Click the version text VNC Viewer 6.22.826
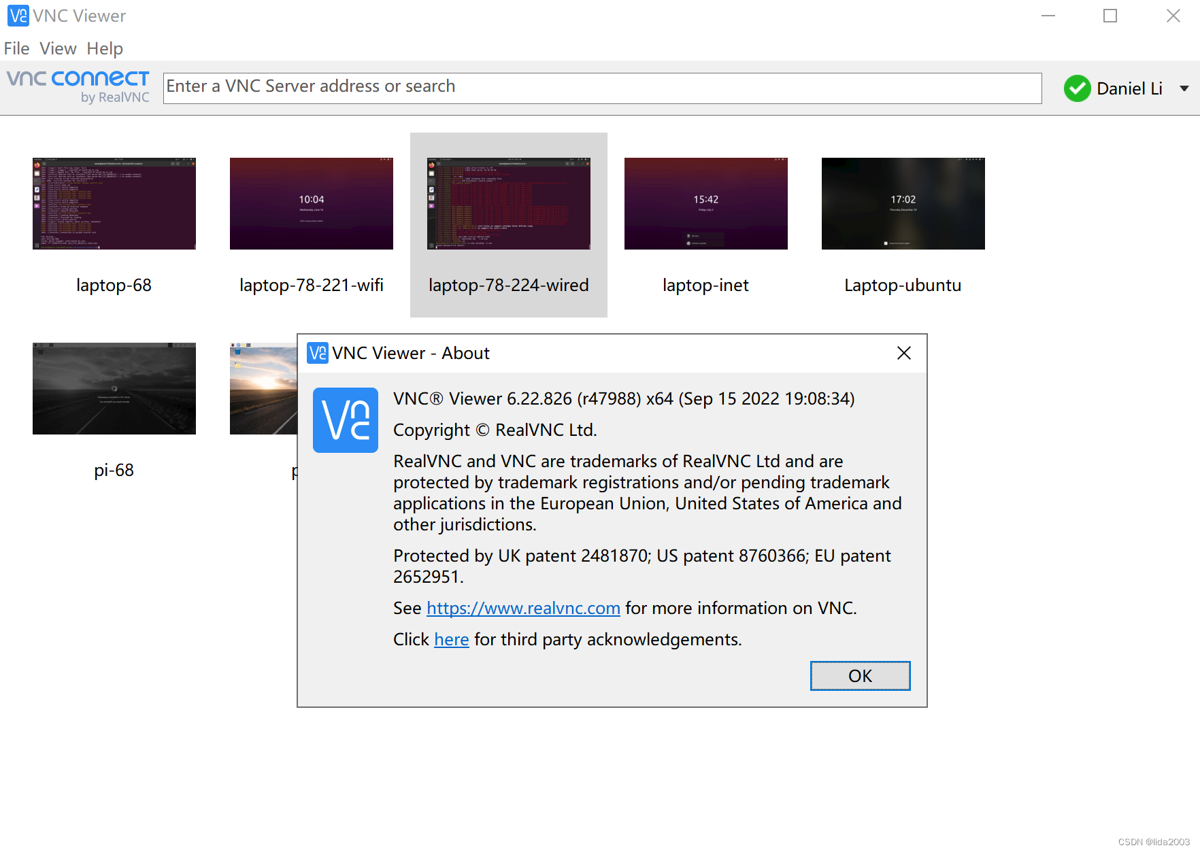The width and height of the screenshot is (1200, 852). click(624, 398)
